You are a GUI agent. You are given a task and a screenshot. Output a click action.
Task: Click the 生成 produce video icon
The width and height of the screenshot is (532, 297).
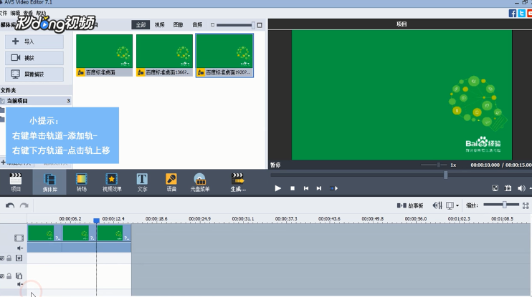click(238, 182)
